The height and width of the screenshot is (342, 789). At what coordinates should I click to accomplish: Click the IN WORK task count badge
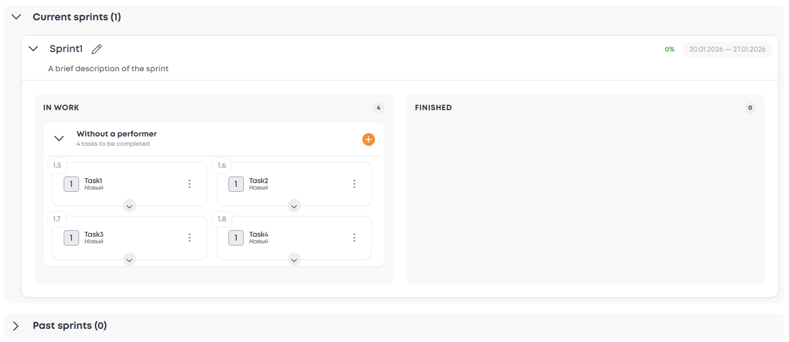click(378, 108)
